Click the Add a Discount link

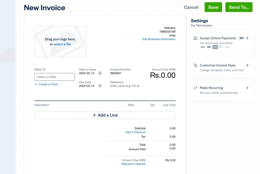pos(135,132)
